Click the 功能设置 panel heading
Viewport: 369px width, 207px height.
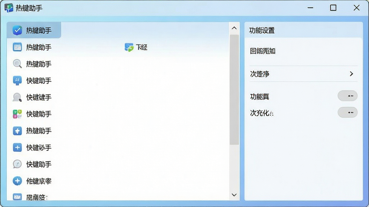pyautogui.click(x=262, y=31)
